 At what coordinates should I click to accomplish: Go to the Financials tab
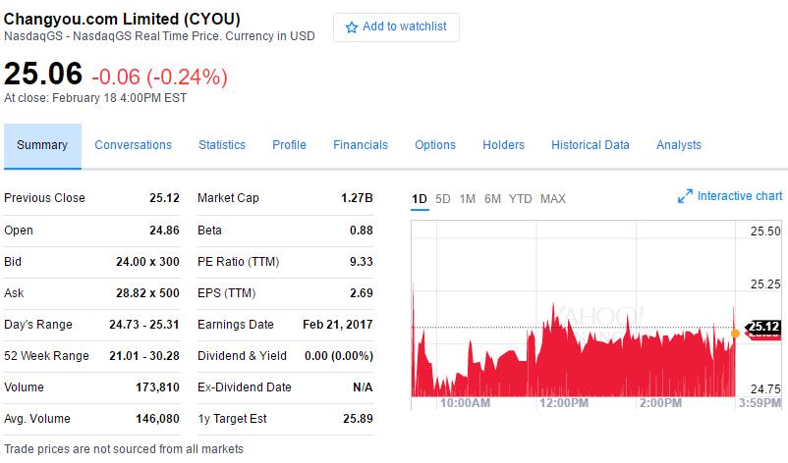[x=361, y=145]
